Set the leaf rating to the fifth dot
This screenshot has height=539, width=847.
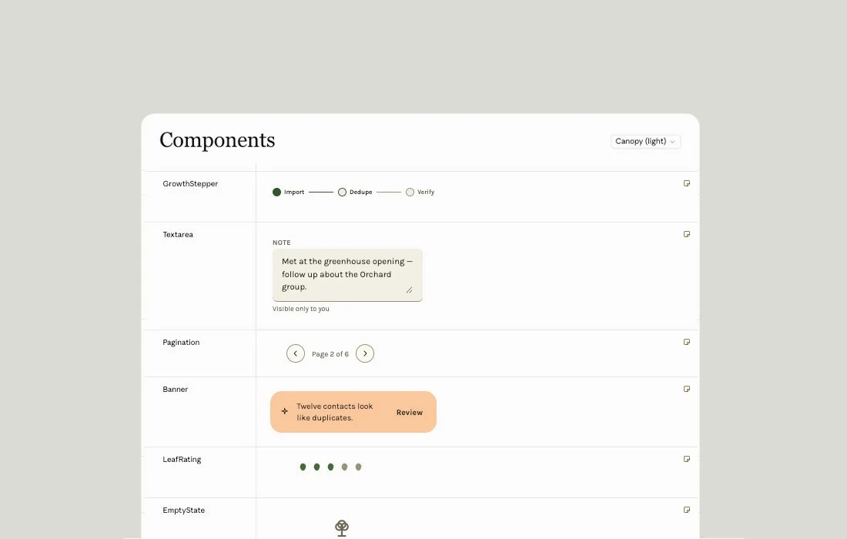click(358, 467)
